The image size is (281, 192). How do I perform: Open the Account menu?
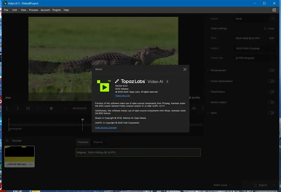click(x=45, y=10)
